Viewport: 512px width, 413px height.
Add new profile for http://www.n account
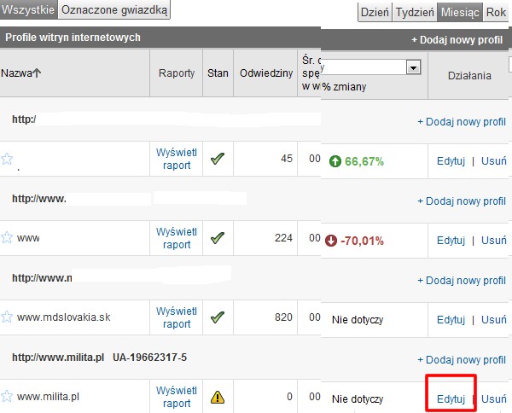point(462,281)
